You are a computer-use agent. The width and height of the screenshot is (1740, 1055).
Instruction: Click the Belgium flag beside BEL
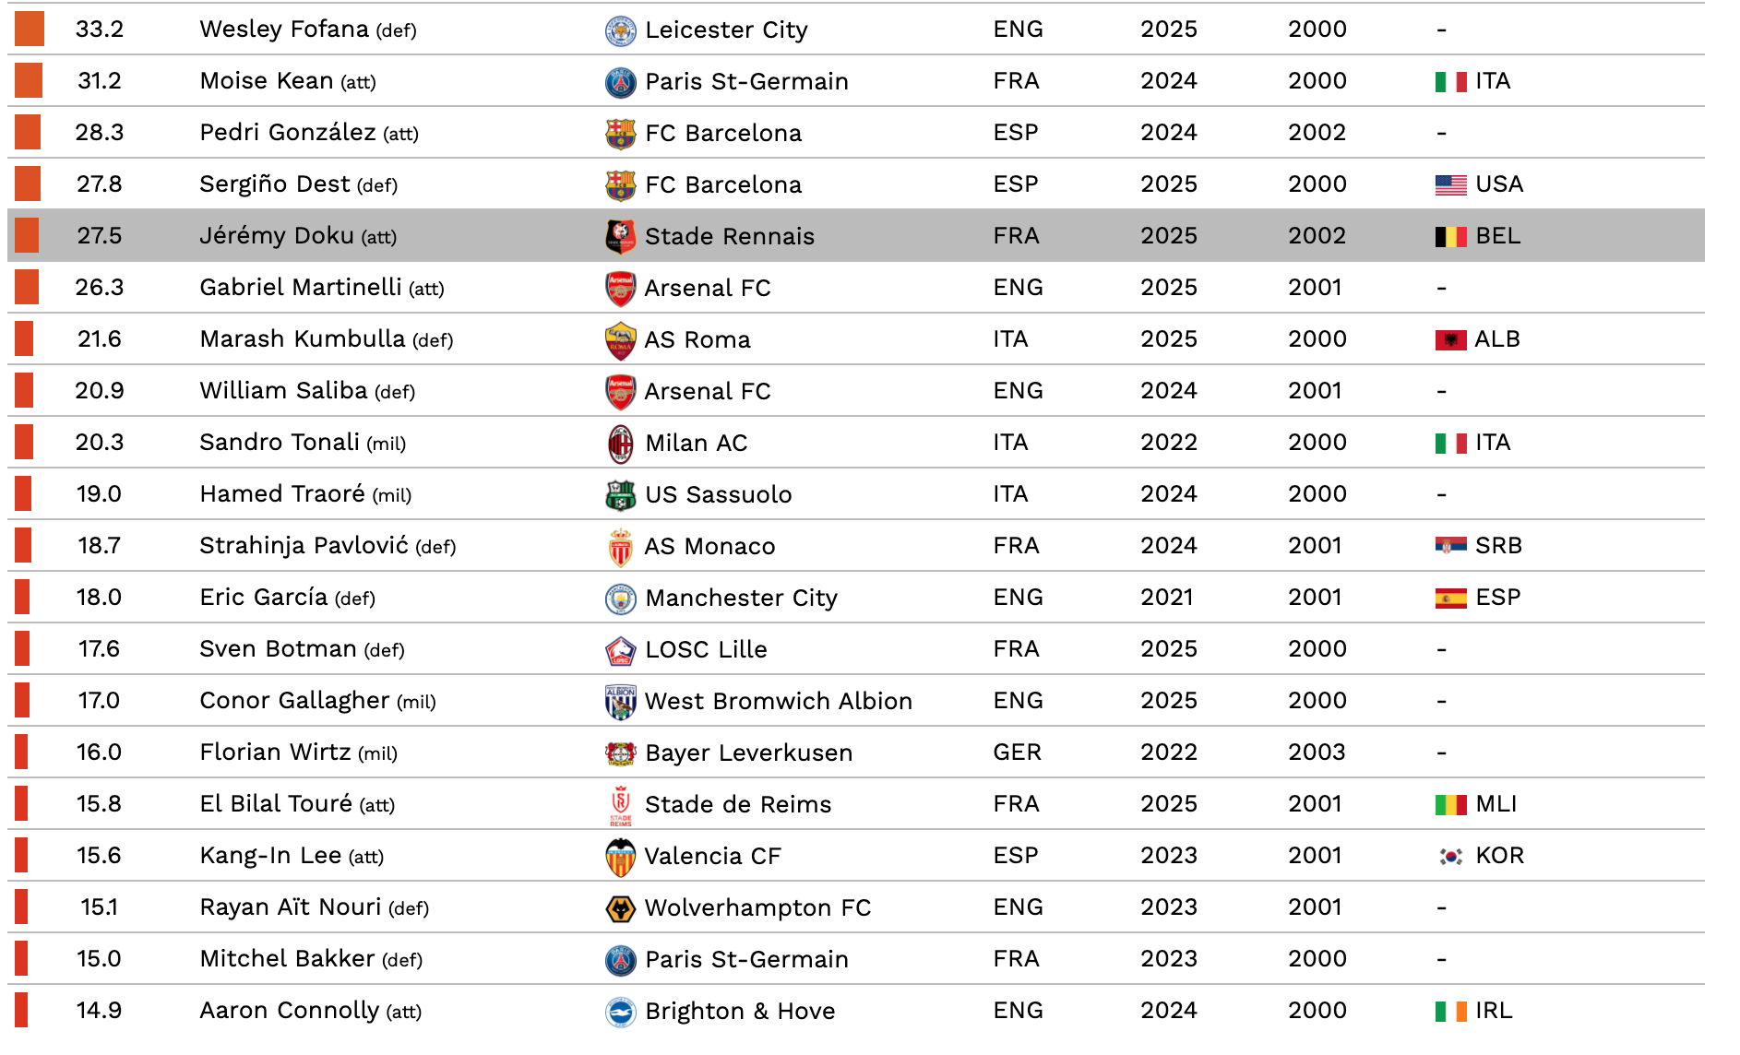pos(1450,236)
